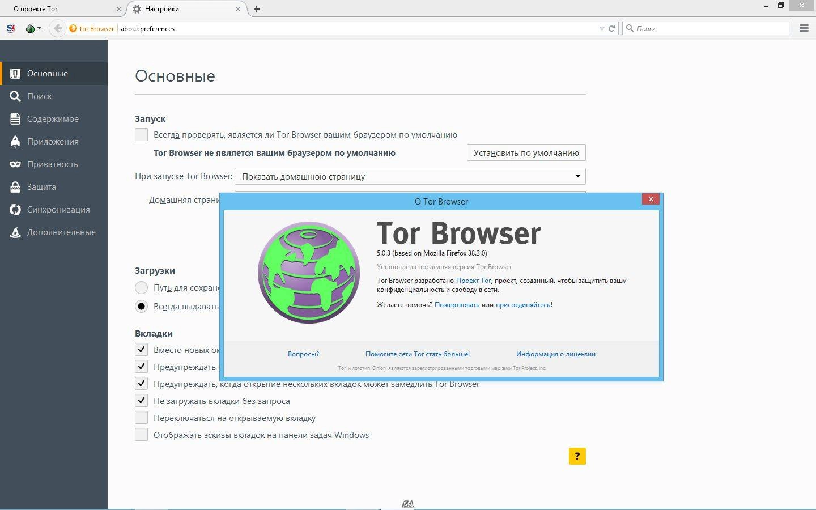Click the 'Основные' page heading
The width and height of the screenshot is (816, 510).
[x=175, y=76]
